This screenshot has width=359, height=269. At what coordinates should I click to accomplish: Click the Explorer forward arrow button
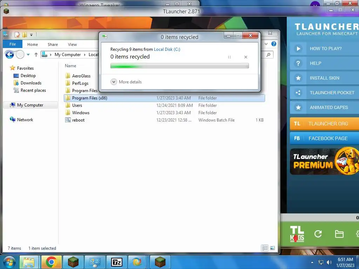[20, 55]
